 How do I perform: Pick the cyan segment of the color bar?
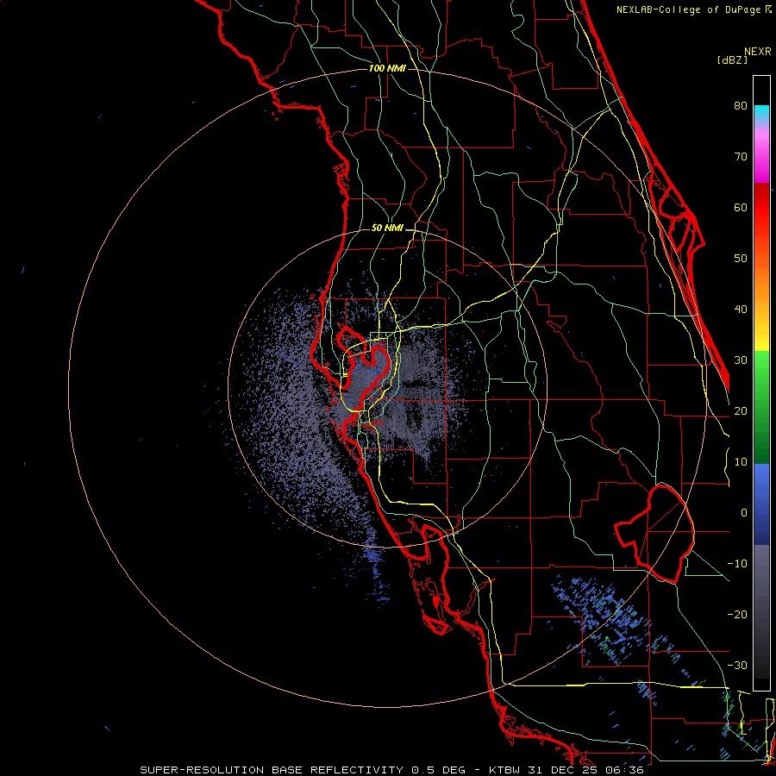pyautogui.click(x=761, y=113)
